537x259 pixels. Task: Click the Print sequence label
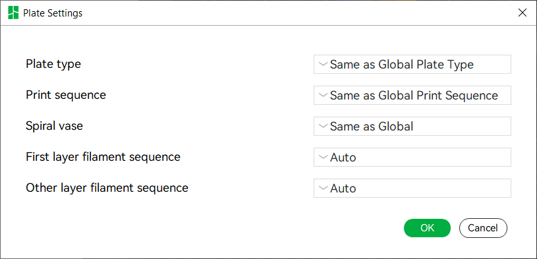tap(66, 96)
